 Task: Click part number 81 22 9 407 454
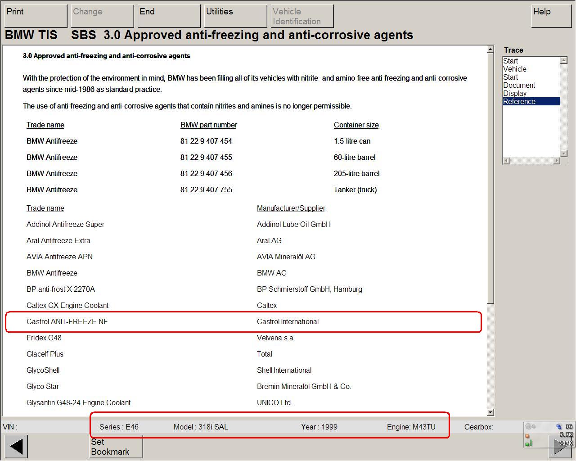[x=206, y=141]
